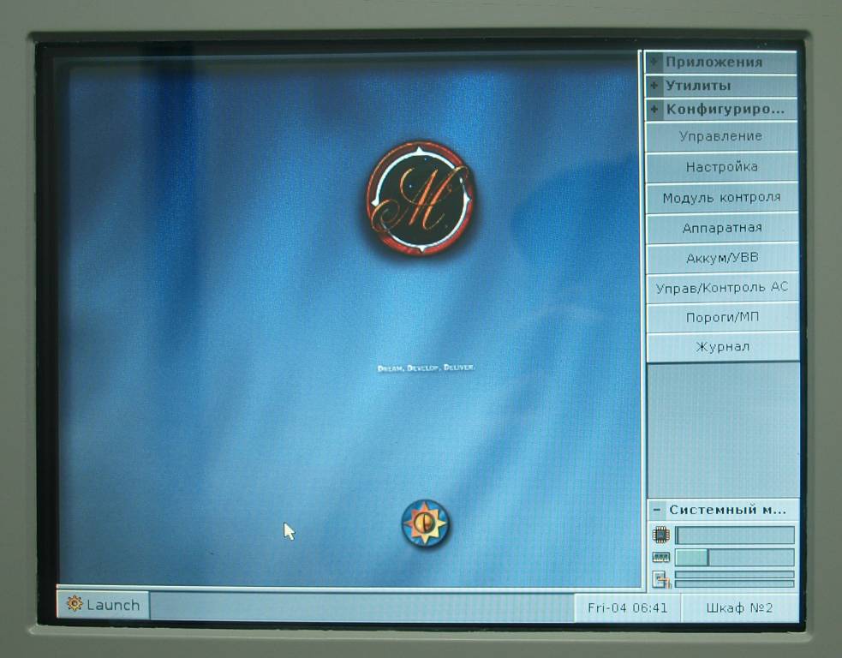Screen dimensions: 842x658
Task: Click the compass star desktop icon
Action: [x=426, y=523]
